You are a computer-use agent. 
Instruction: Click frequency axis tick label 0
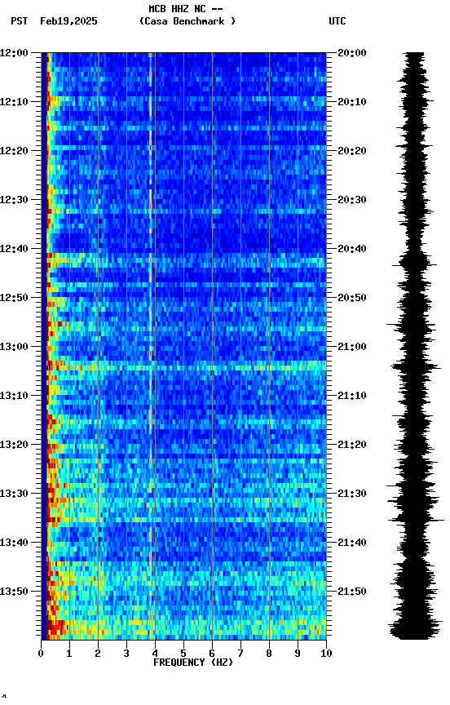[41, 654]
